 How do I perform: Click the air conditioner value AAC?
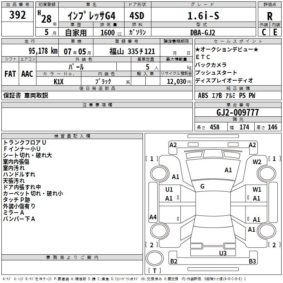[27, 74]
